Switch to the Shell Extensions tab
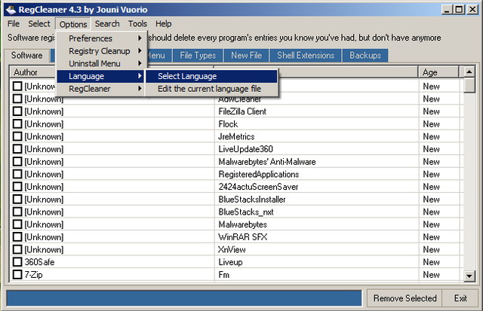 [306, 56]
